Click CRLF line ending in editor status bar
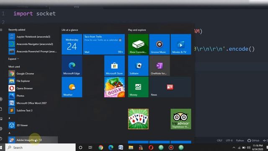The image size is (268, 151). [x=219, y=141]
